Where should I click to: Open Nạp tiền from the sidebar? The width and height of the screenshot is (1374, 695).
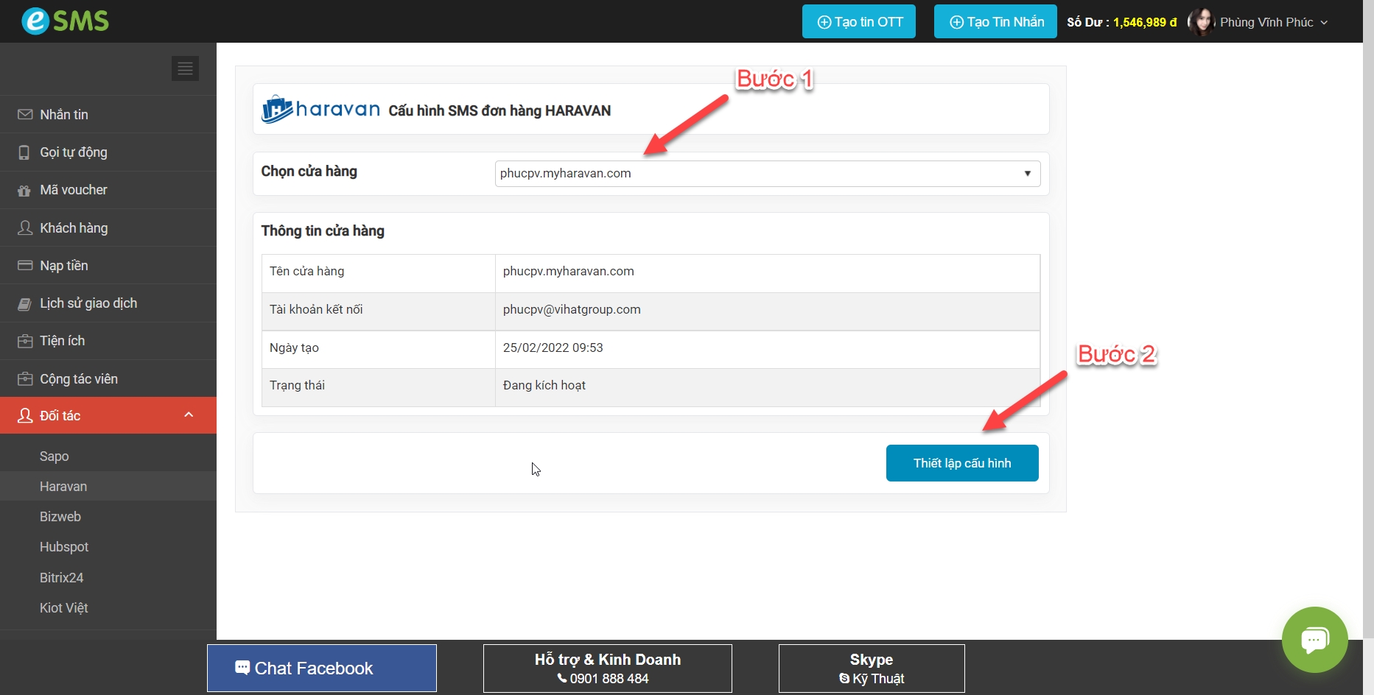click(x=64, y=266)
